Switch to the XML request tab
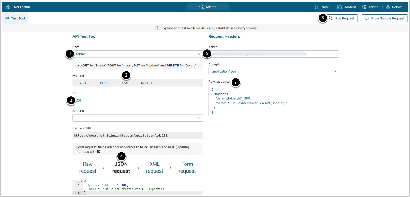410x197 pixels. (154, 167)
